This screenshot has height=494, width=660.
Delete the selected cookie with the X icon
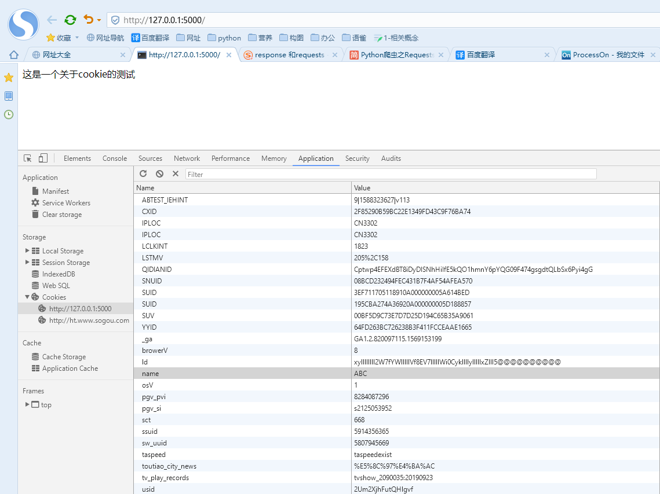[x=176, y=174]
